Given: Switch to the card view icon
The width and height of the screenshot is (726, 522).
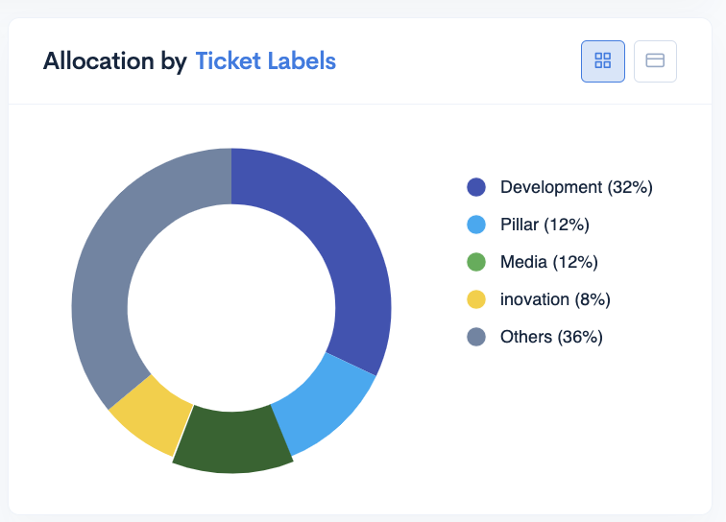Looking at the screenshot, I should pos(655,61).
